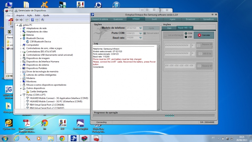Switch to the Swift tab
252x142 pixels.
(154, 19)
